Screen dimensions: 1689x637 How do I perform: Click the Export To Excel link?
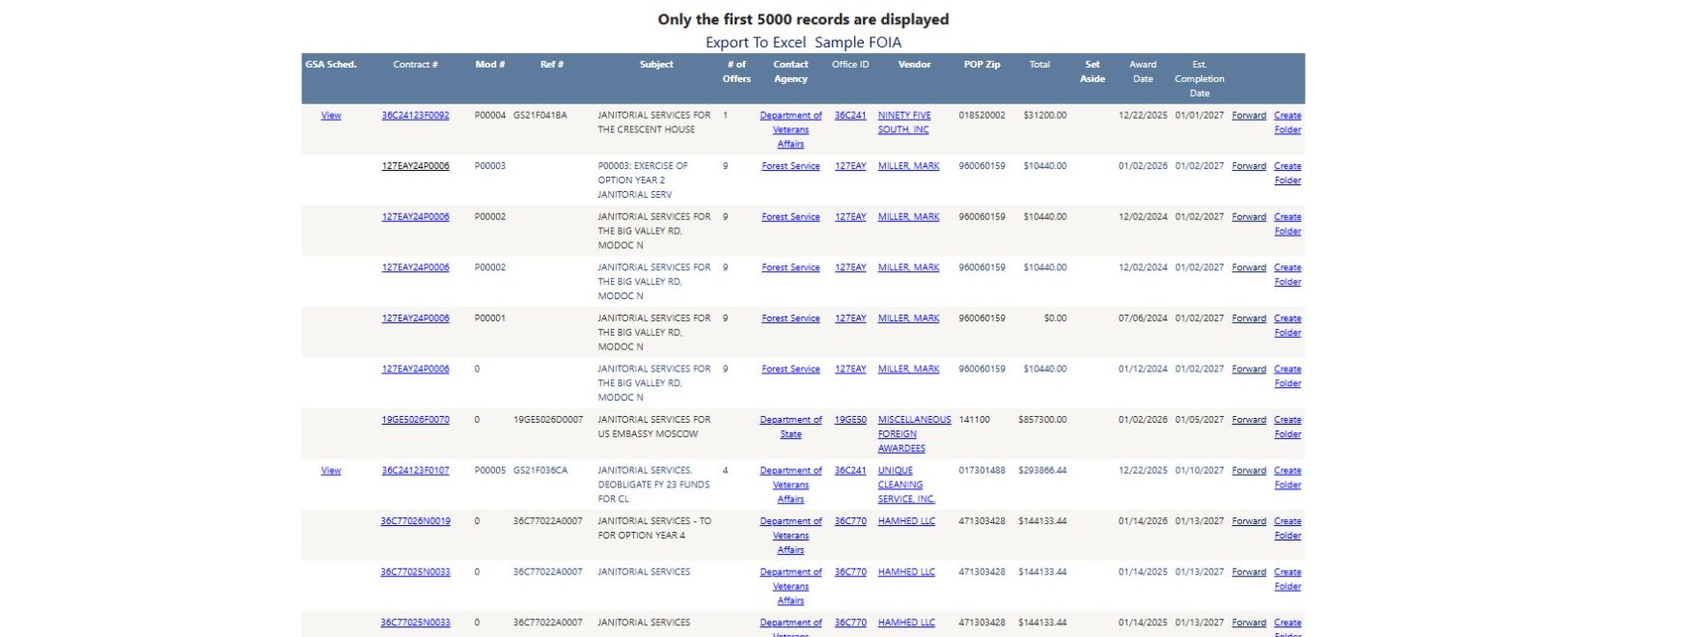tap(756, 42)
